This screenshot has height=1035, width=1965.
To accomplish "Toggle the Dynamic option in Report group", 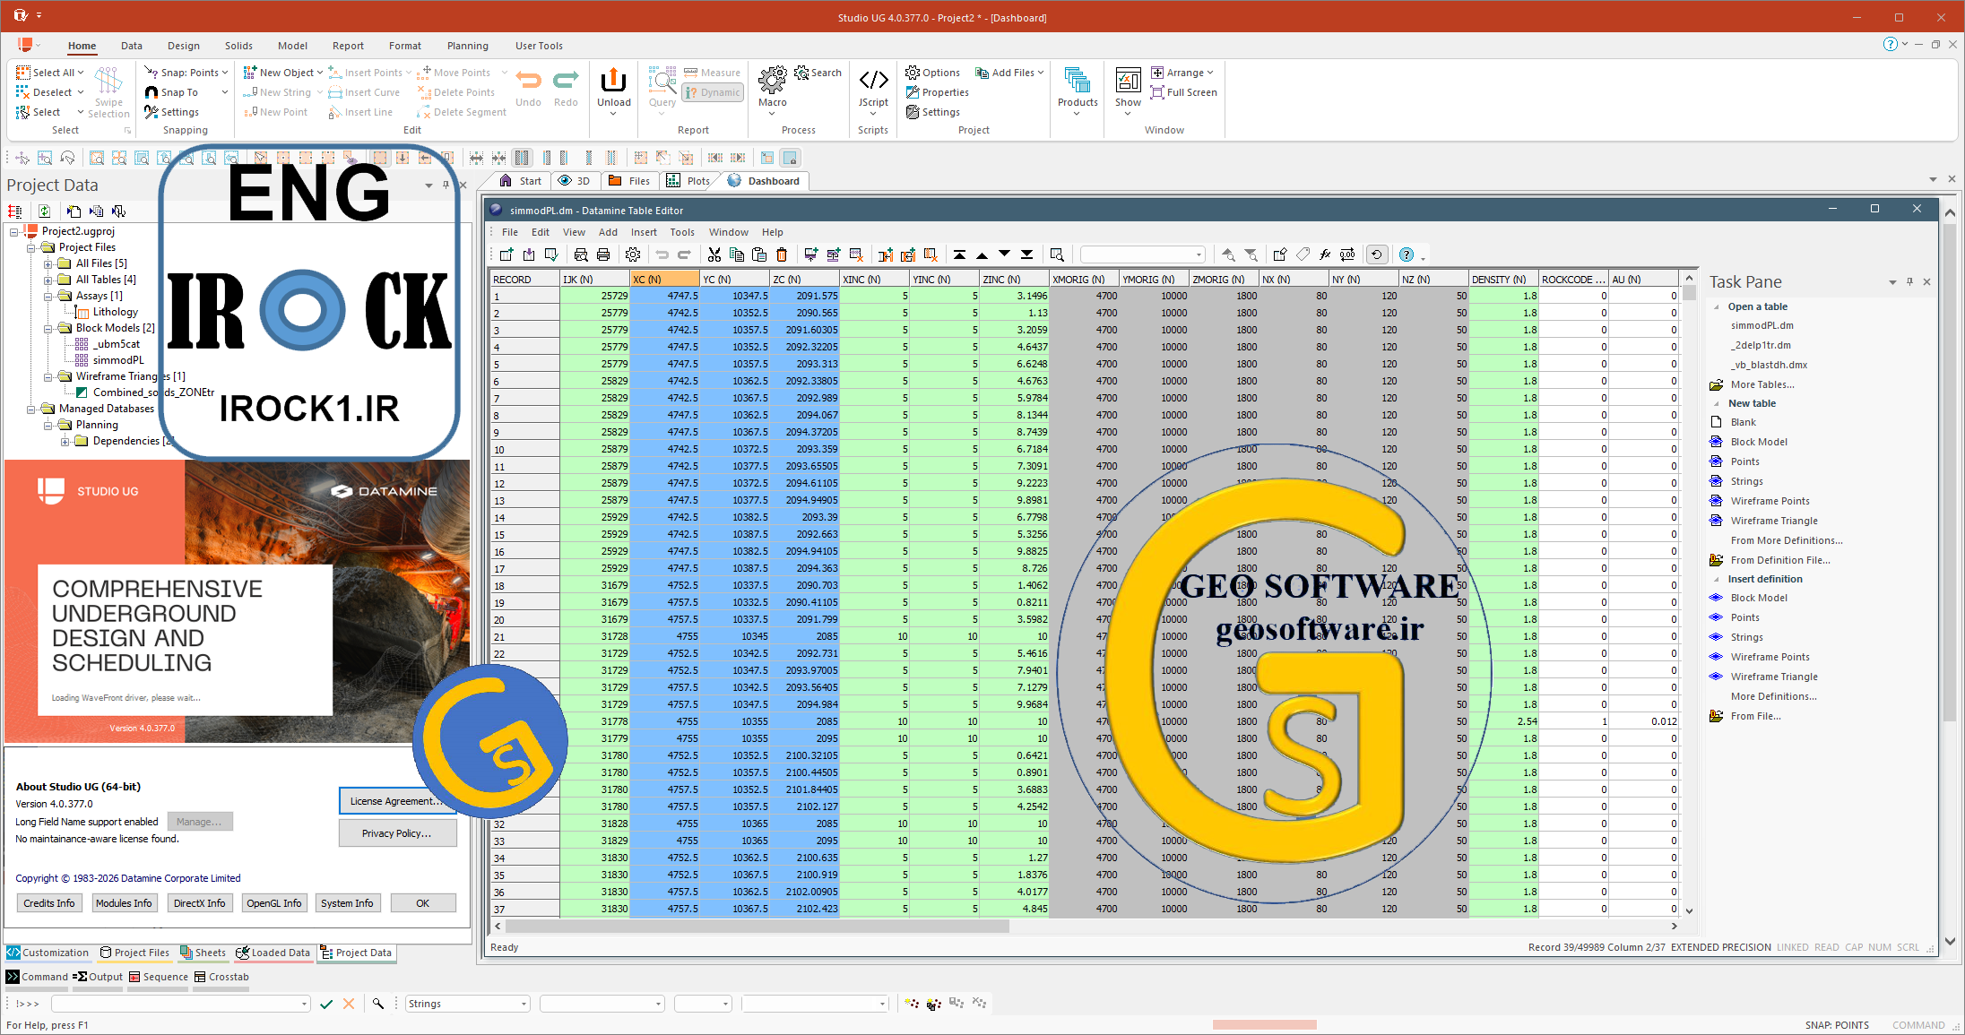I will (713, 92).
